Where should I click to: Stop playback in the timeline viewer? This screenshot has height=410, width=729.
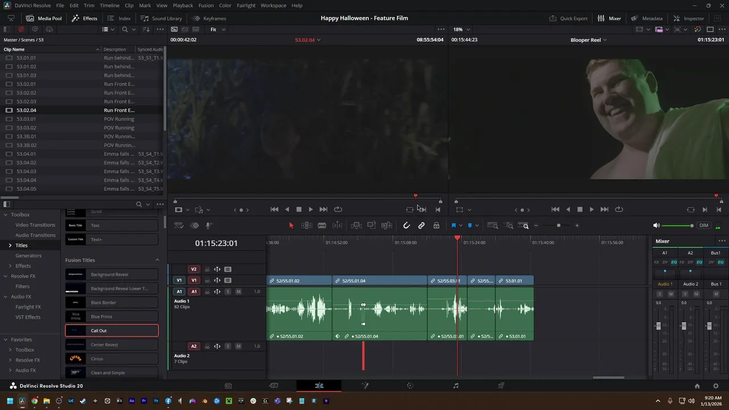(x=580, y=210)
